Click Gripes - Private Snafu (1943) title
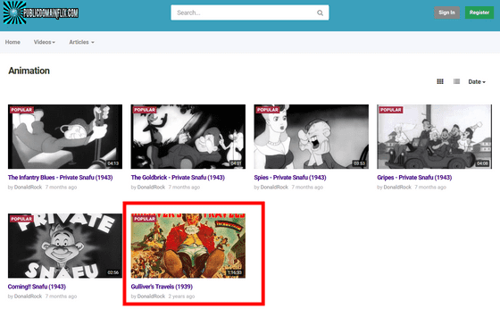The image size is (500, 334). click(x=414, y=178)
